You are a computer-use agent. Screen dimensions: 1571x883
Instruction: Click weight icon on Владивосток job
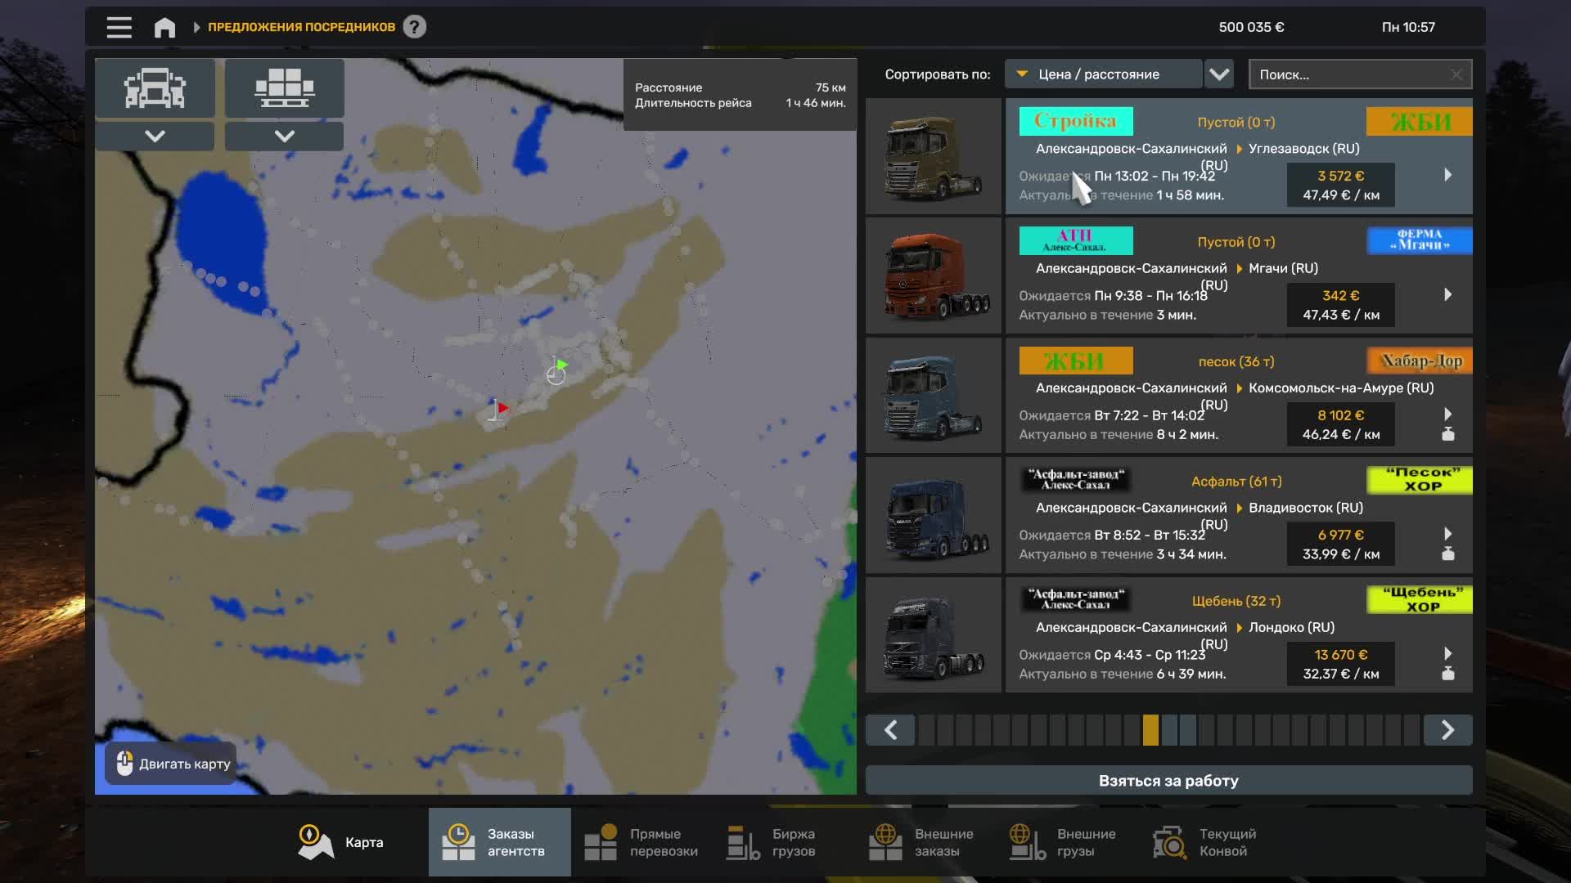[1448, 554]
